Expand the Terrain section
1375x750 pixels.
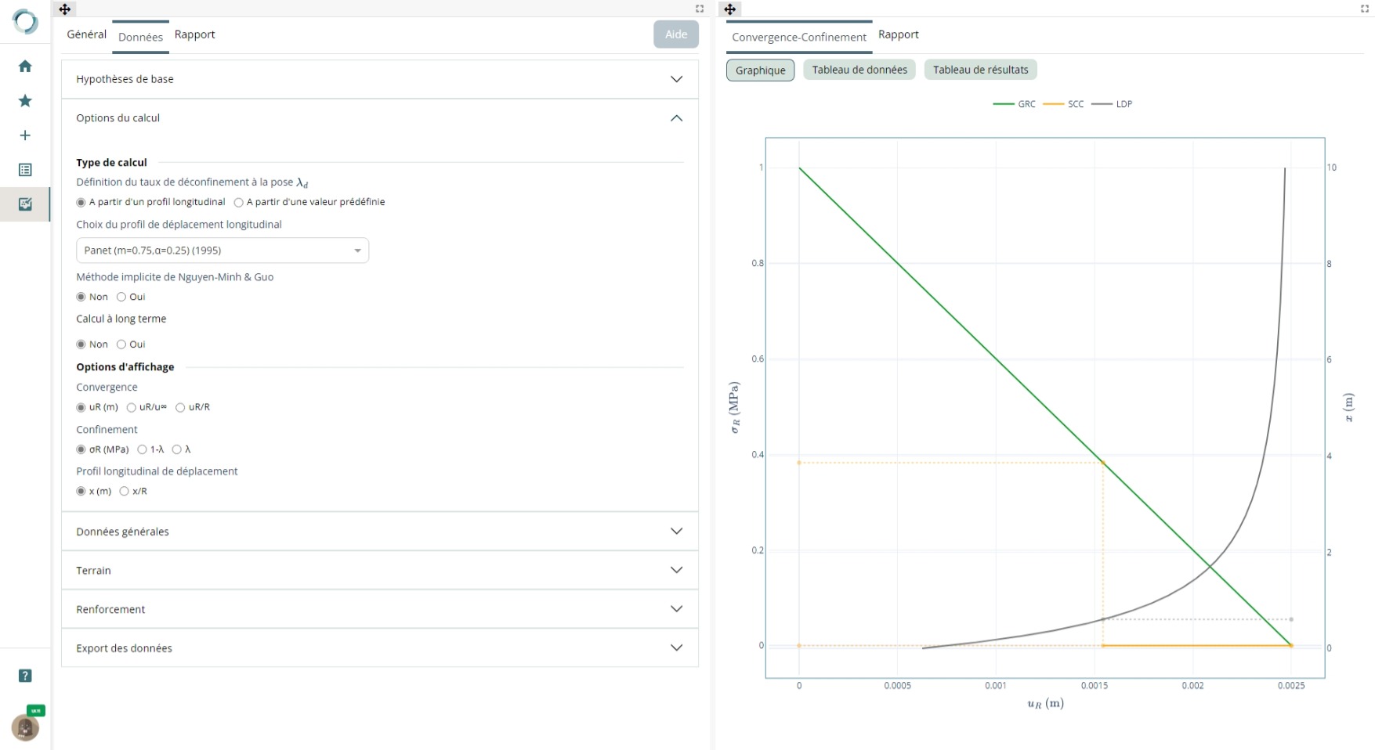click(x=379, y=570)
